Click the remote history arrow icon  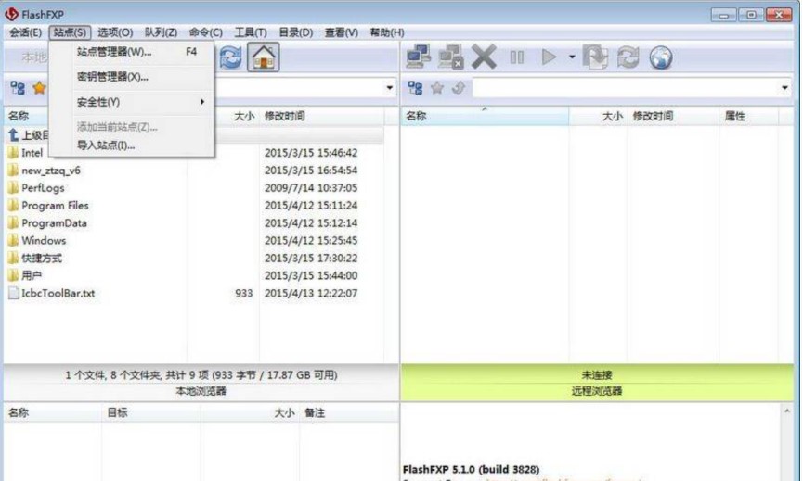click(x=459, y=88)
